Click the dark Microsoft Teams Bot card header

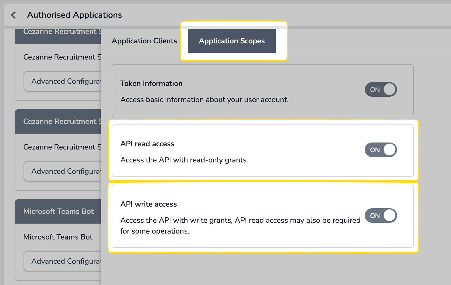(x=58, y=211)
